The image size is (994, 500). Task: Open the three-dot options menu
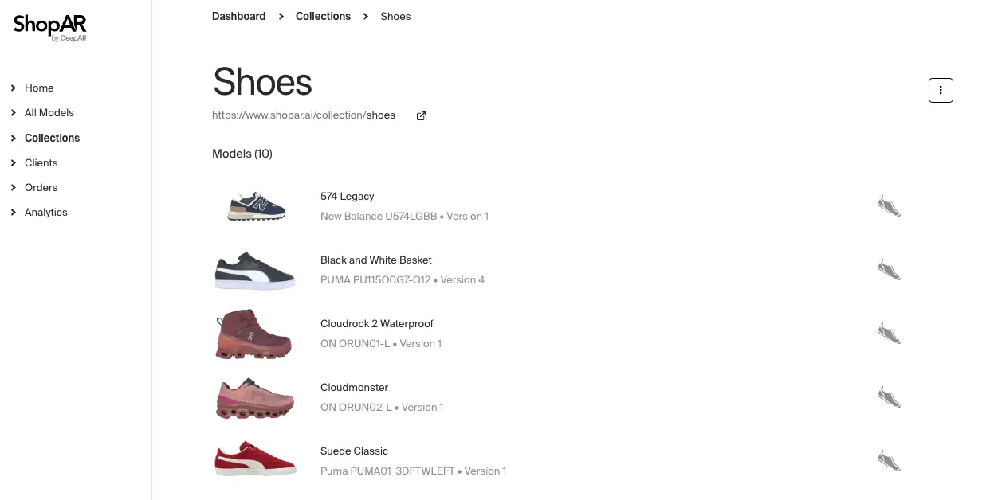941,90
